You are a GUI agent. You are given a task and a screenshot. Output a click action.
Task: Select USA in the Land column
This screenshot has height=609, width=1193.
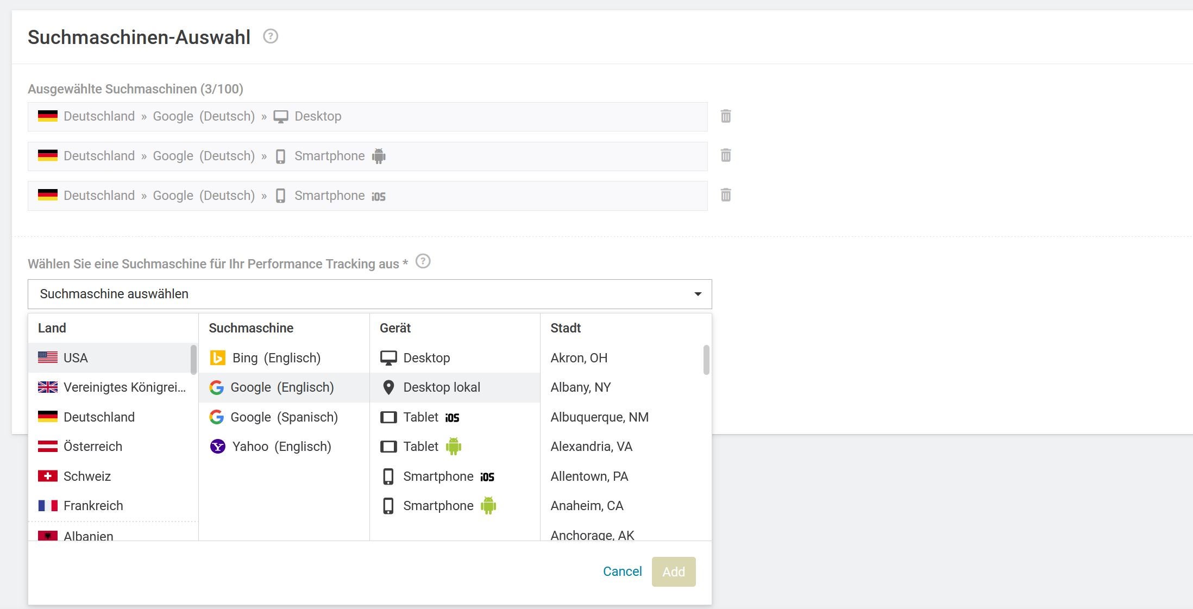76,358
